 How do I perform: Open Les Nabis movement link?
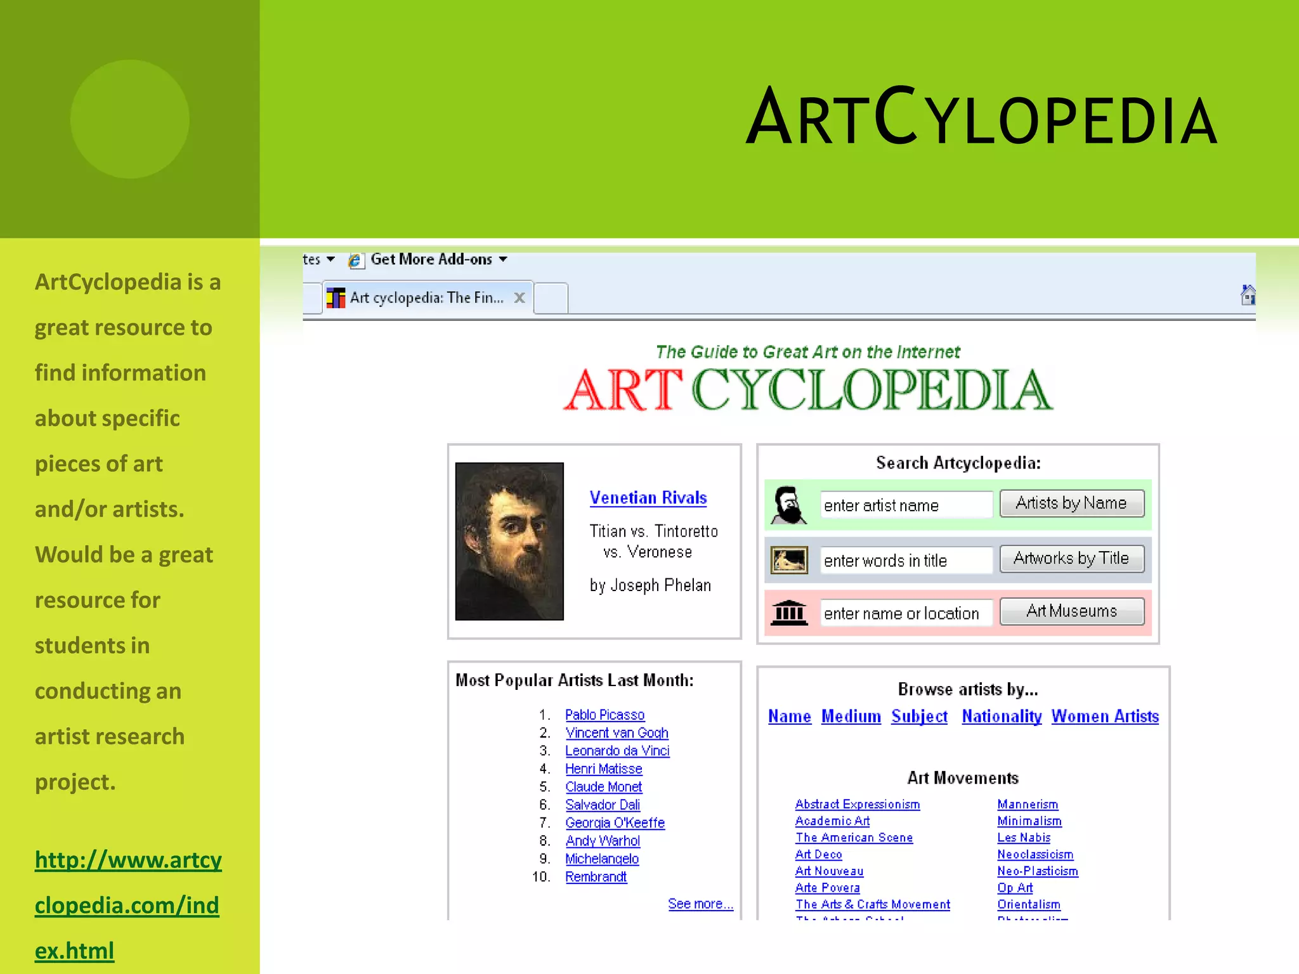(1024, 838)
